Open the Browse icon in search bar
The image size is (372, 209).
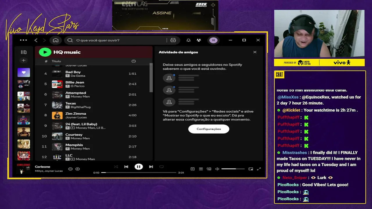tap(173, 40)
